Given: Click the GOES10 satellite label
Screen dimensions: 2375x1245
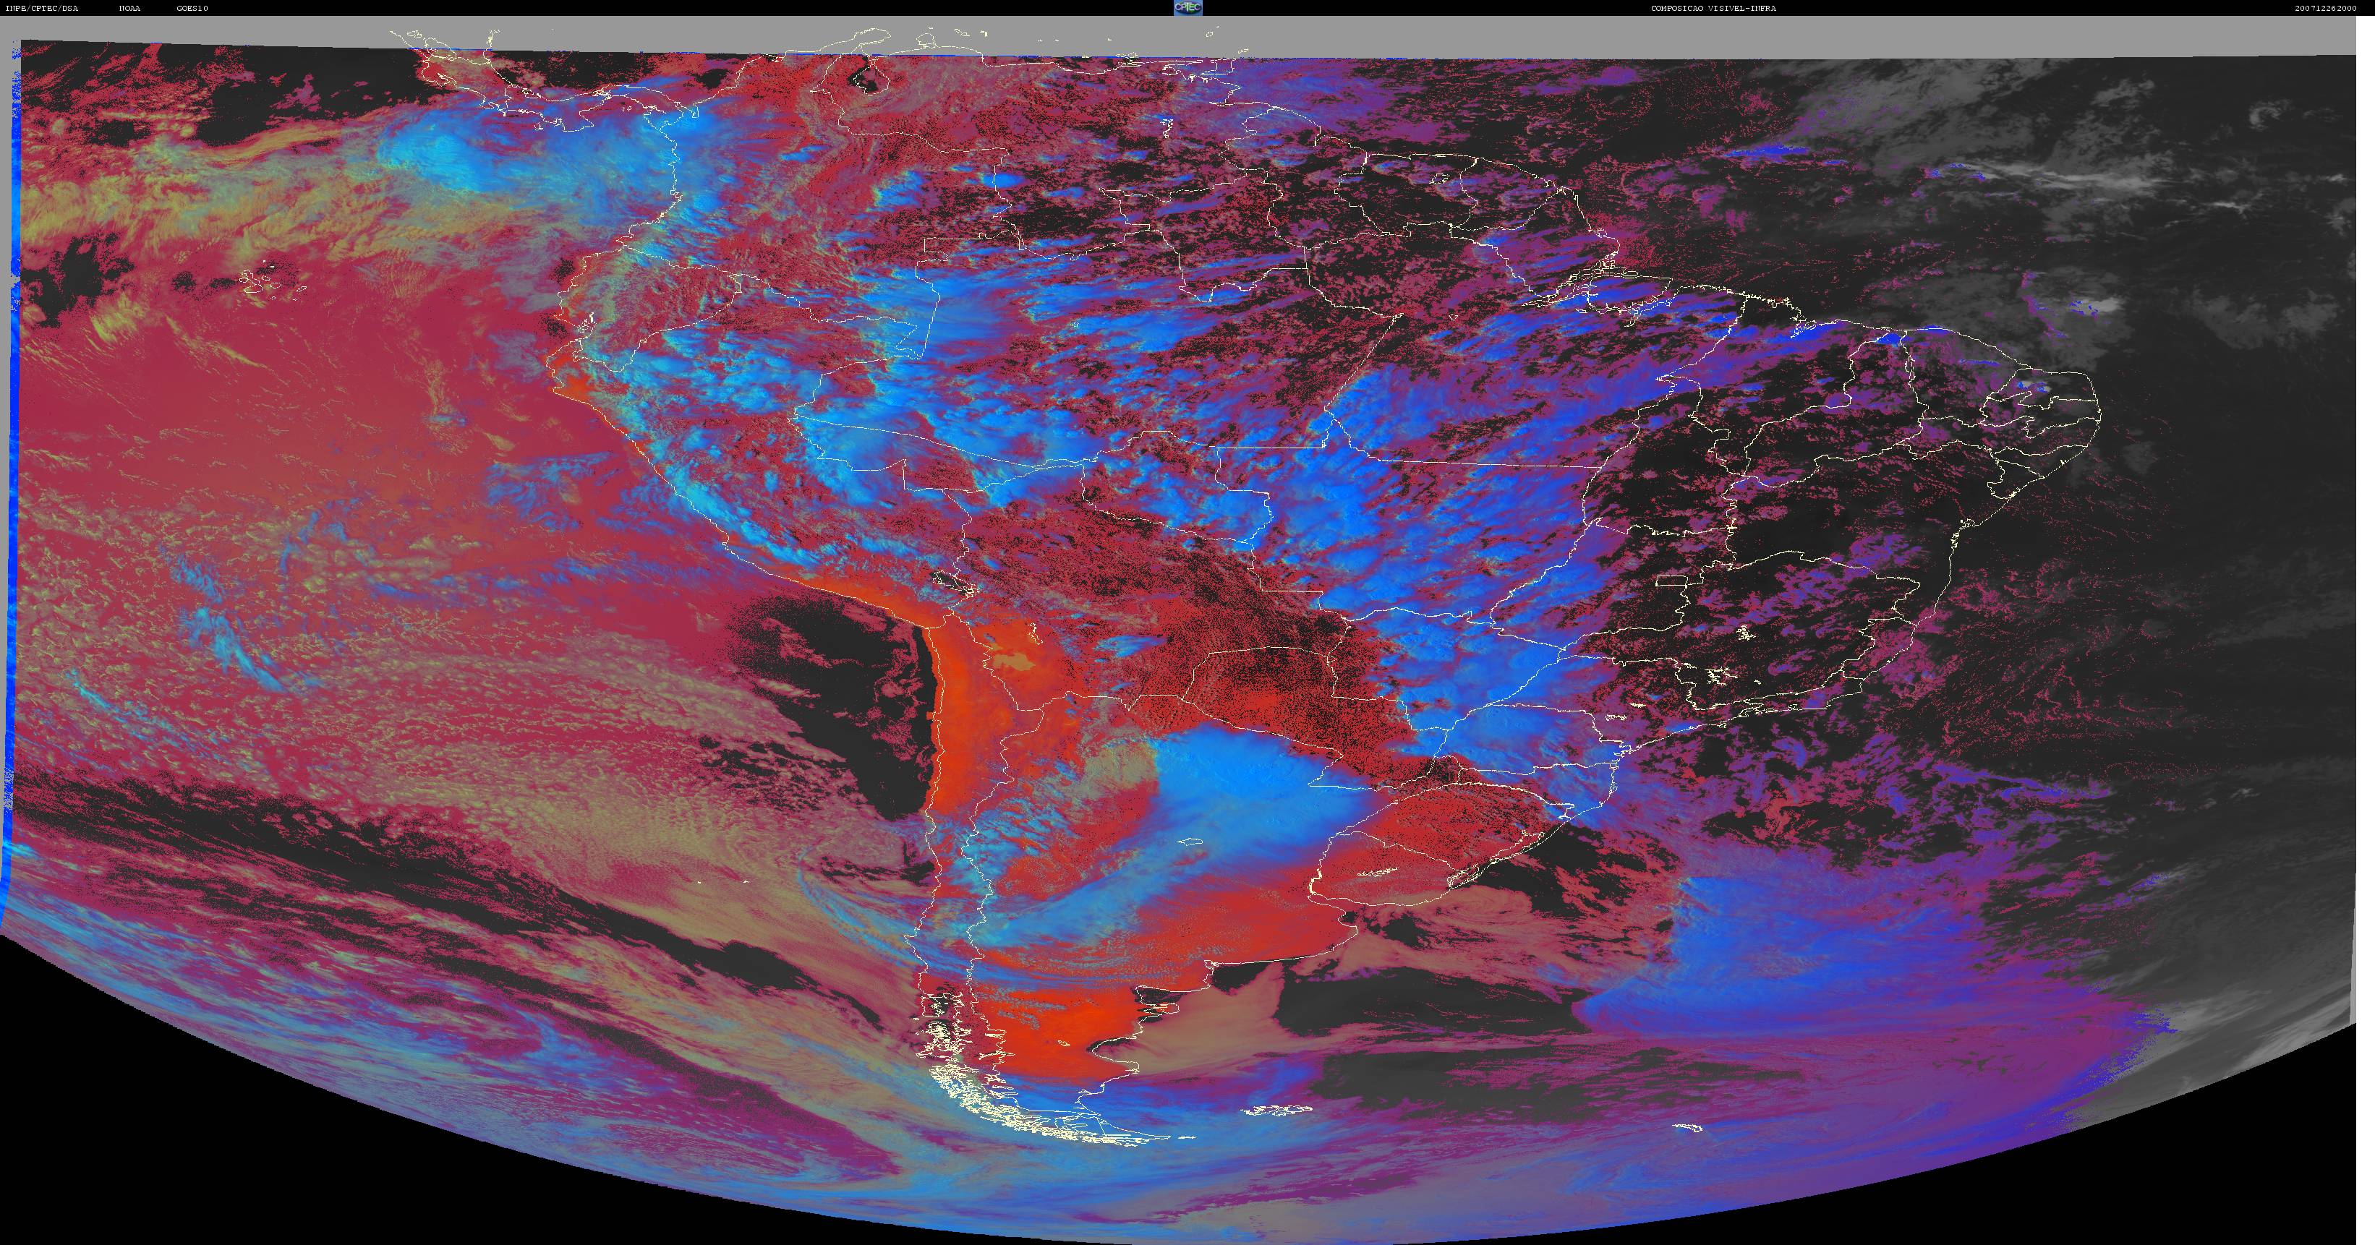Looking at the screenshot, I should (x=192, y=8).
